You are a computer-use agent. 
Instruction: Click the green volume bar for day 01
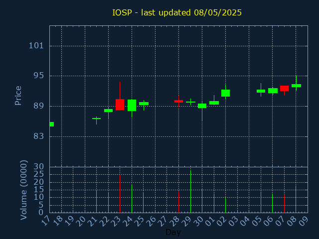tap(214, 203)
